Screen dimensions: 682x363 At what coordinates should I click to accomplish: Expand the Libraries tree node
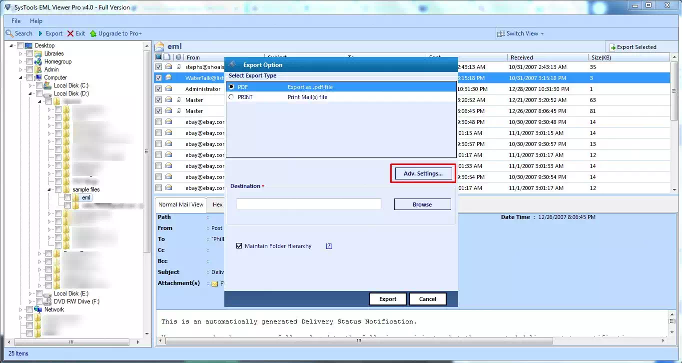pos(21,53)
